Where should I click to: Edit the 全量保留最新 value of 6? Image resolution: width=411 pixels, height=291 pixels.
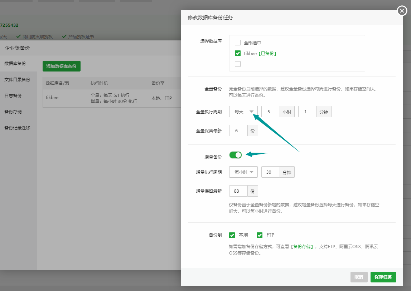238,130
